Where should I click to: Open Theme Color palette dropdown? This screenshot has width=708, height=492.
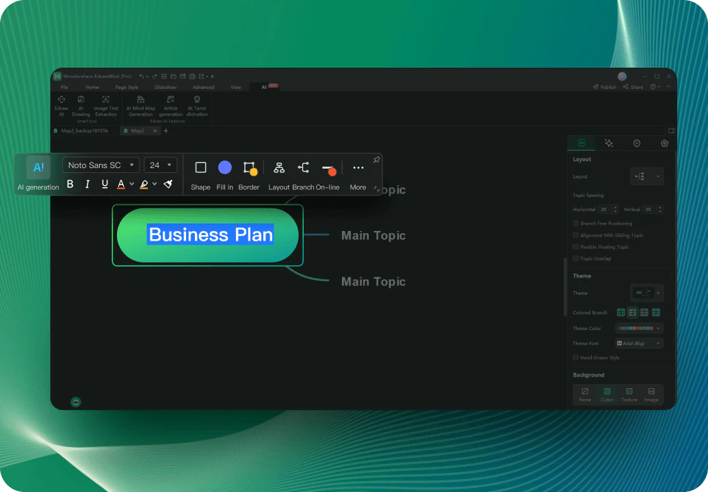coord(639,328)
